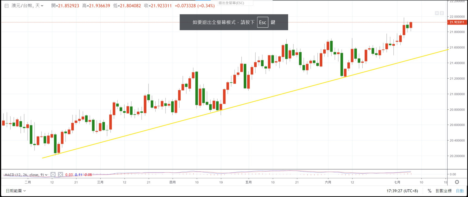Remove the MACD indicator with X
Screen dimensions: 468x197
(x=61, y=174)
